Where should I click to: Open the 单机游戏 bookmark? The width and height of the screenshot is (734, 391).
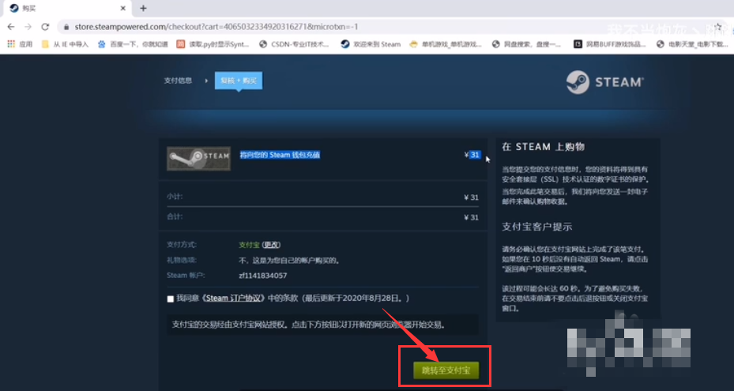coord(446,44)
